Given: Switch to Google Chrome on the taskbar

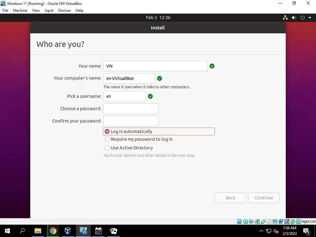Looking at the screenshot, I should (x=53, y=231).
